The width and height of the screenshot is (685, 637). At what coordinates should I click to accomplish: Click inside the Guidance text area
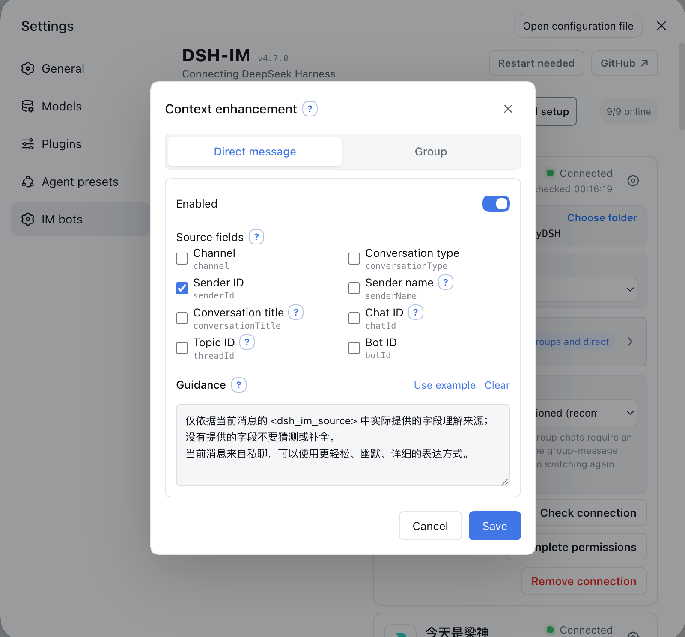point(343,445)
